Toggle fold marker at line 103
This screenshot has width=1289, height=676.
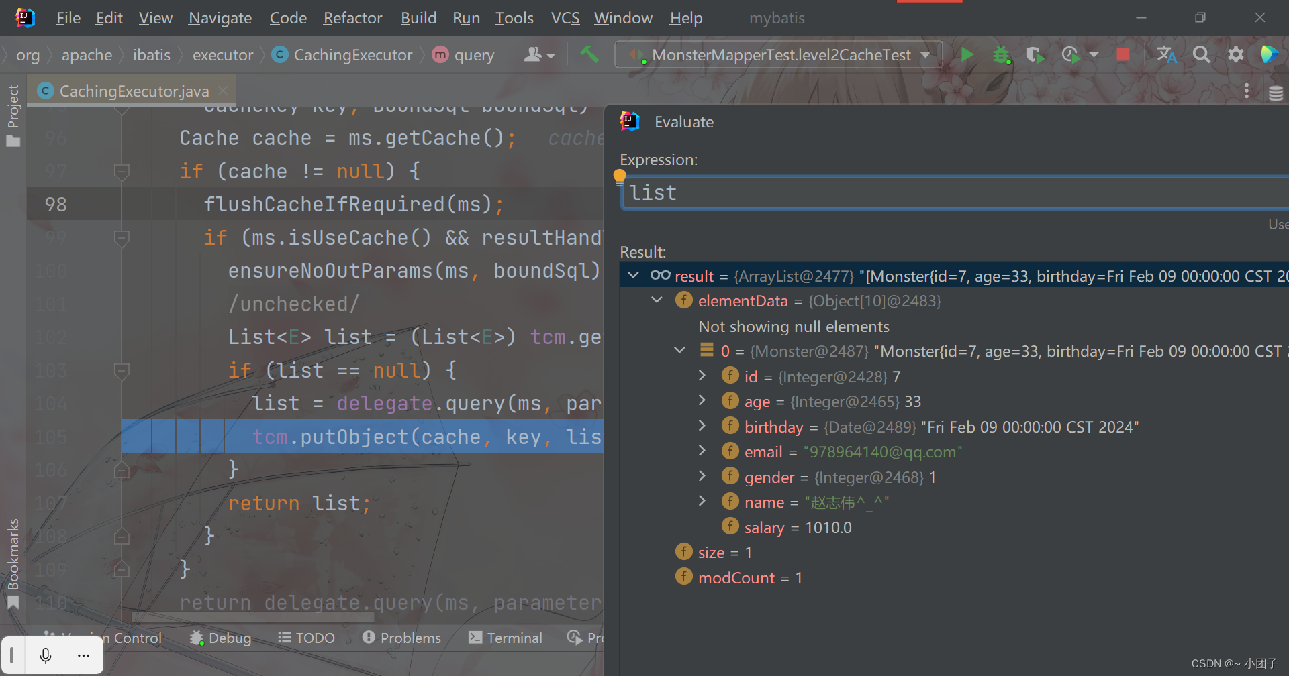click(122, 371)
